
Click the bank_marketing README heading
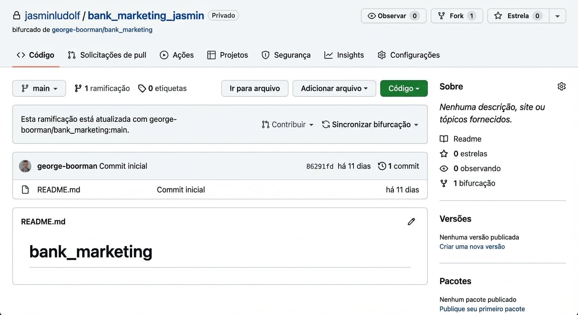click(91, 251)
